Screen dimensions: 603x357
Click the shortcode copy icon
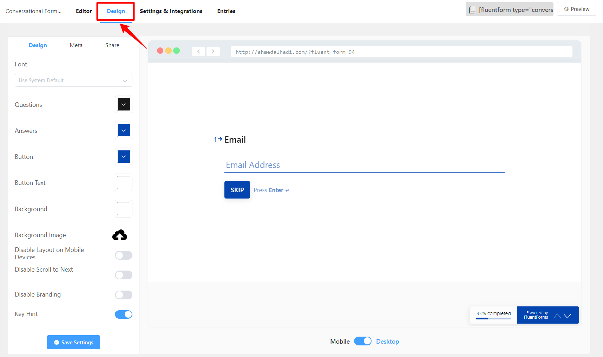coord(472,9)
